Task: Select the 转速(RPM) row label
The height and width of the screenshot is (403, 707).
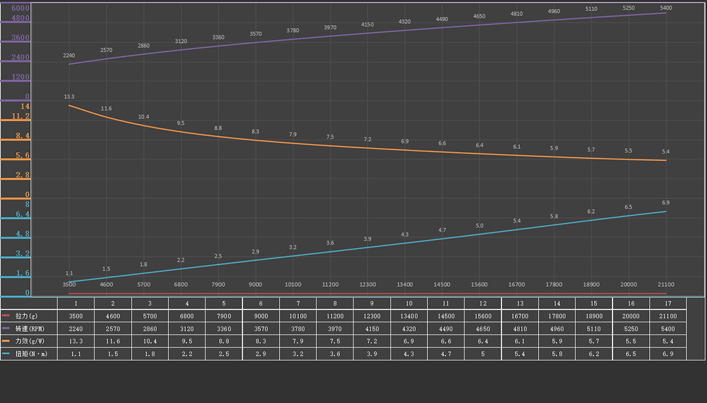Action: 31,329
